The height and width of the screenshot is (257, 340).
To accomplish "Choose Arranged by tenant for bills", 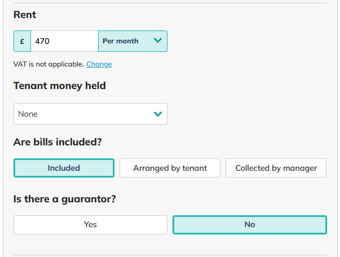I will [170, 168].
